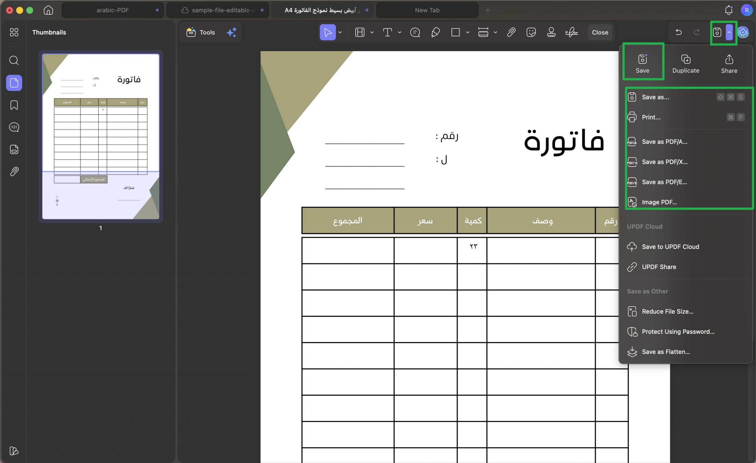The height and width of the screenshot is (463, 756).
Task: Switch to the sample-file-editable tab
Action: (218, 10)
